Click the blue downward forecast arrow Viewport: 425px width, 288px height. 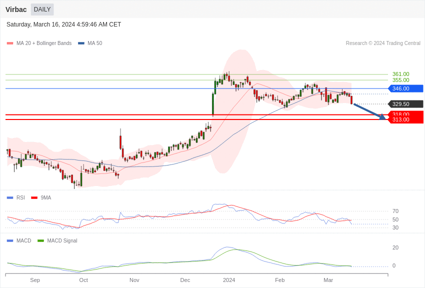tap(369, 111)
